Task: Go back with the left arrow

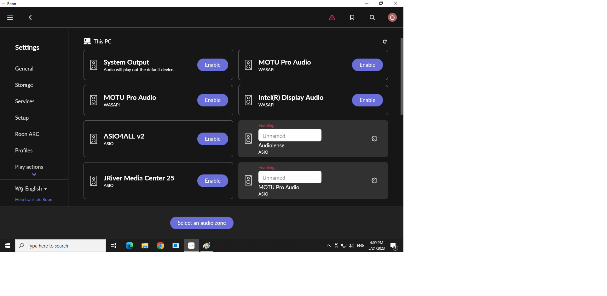Action: coord(30,17)
